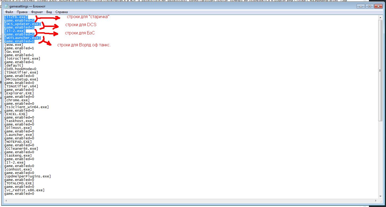Click the [conhost.exe] line
This screenshot has width=386, height=207.
pos(18,169)
